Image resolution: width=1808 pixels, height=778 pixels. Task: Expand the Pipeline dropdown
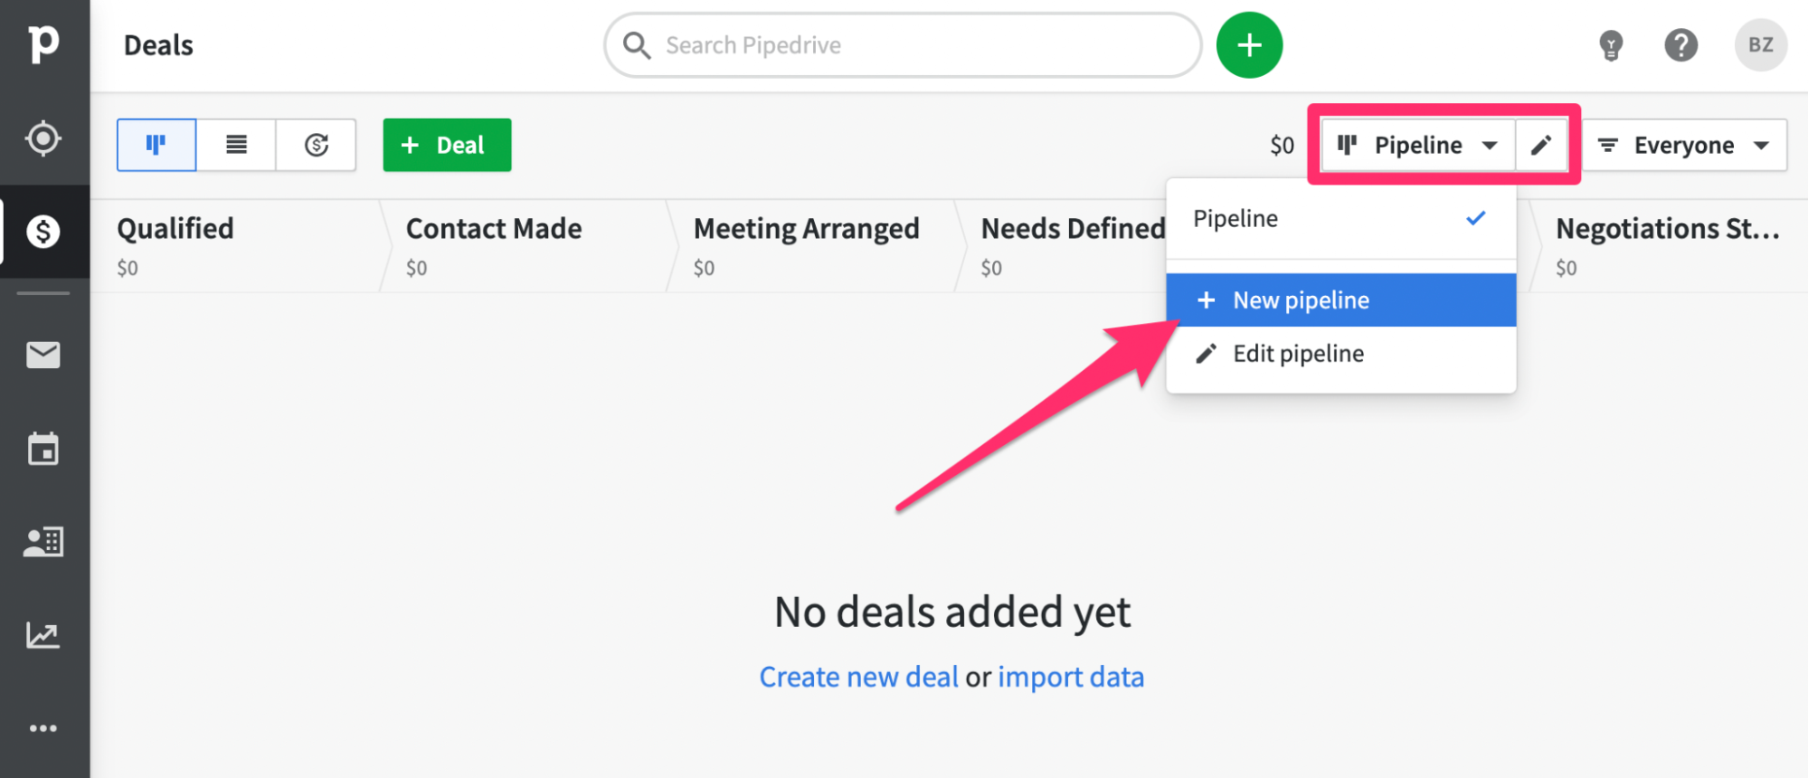[x=1418, y=145]
